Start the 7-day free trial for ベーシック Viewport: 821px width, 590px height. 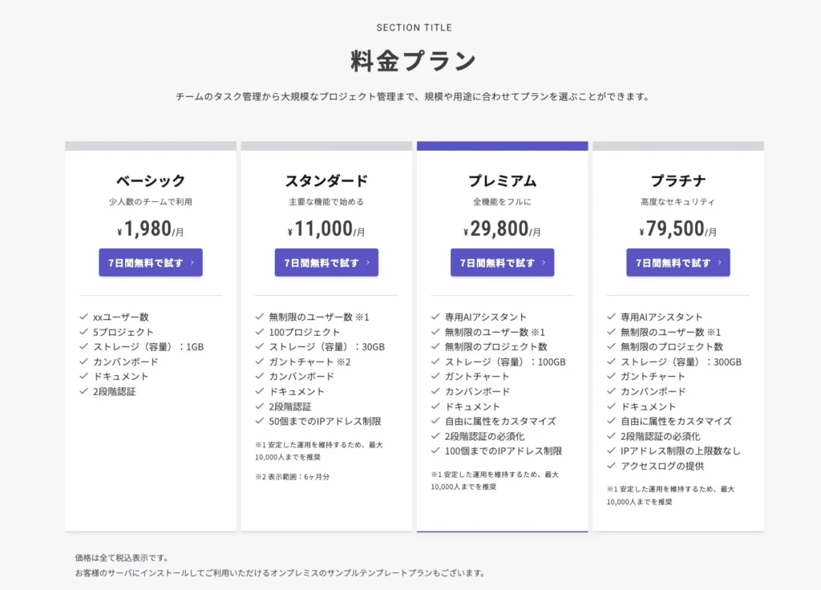click(x=151, y=262)
